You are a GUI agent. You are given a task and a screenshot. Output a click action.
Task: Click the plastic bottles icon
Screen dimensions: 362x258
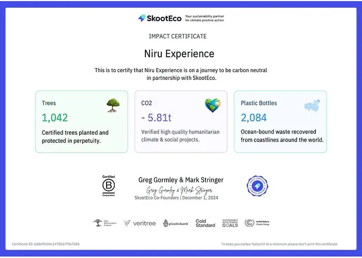(x=312, y=105)
